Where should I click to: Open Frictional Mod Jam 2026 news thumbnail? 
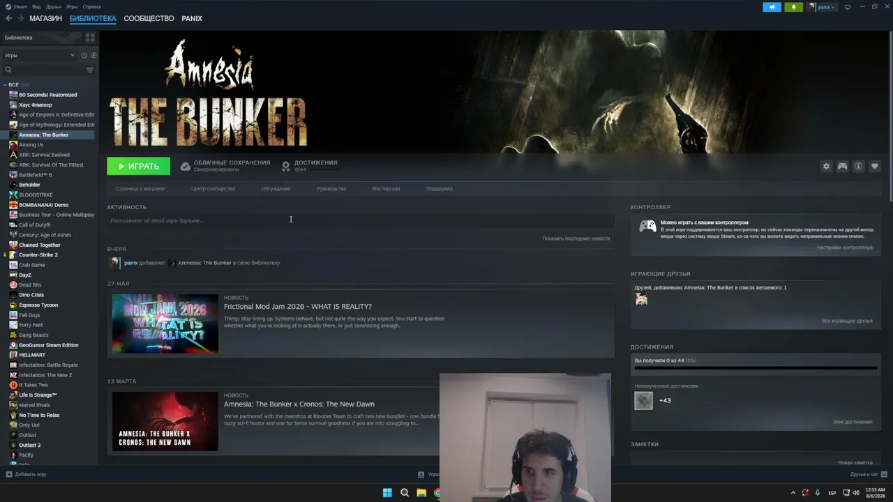coord(165,324)
